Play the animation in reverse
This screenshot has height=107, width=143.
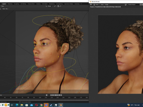[55, 95]
